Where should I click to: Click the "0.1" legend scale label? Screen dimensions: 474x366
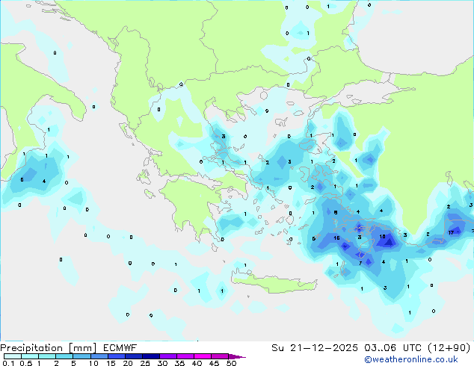[x=8, y=363]
